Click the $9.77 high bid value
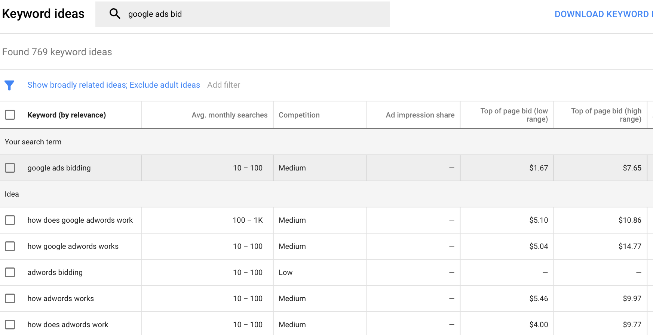 tap(632, 325)
